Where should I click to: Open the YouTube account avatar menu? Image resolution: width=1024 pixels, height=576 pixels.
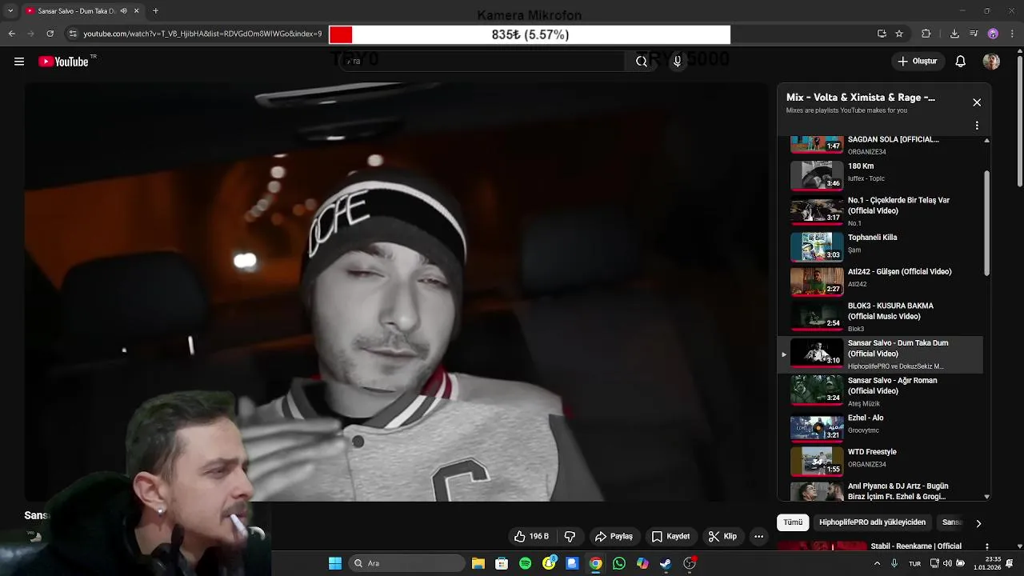991,62
